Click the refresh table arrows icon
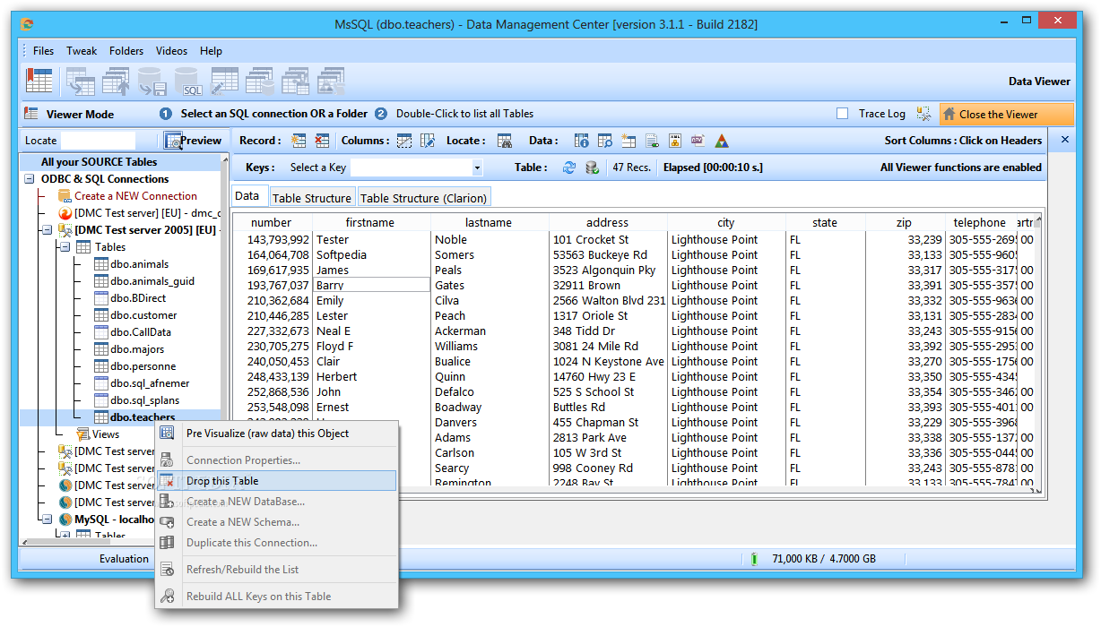1101x627 pixels. click(x=569, y=167)
